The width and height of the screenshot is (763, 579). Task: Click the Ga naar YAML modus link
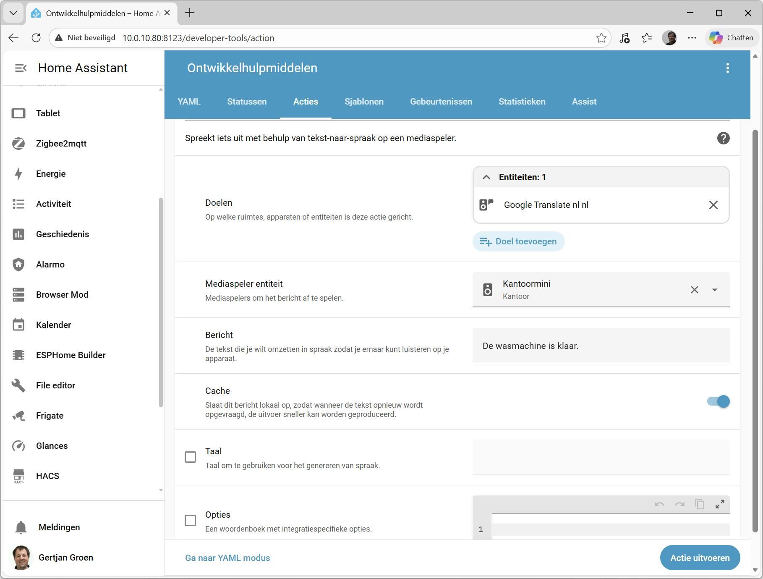[227, 558]
